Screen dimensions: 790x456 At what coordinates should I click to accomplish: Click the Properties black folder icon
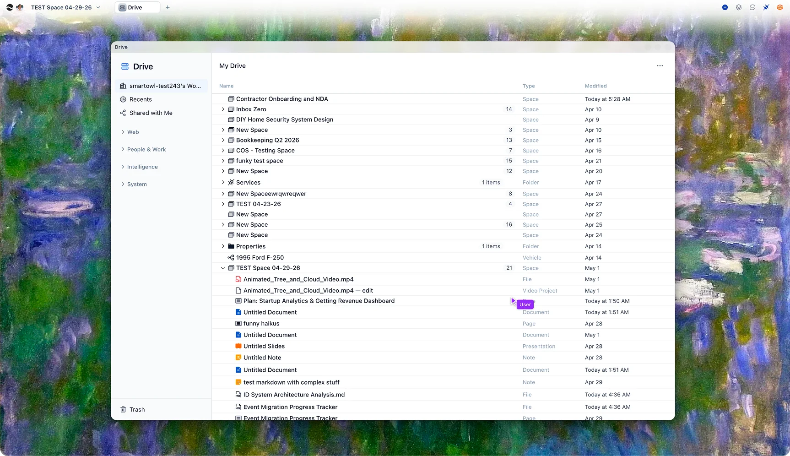click(x=231, y=246)
